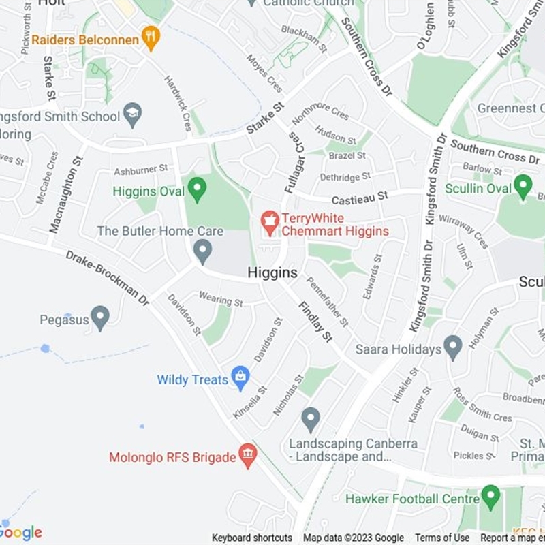Open the Terms of Use link
Viewport: 545px width, 545px height.
click(x=442, y=538)
